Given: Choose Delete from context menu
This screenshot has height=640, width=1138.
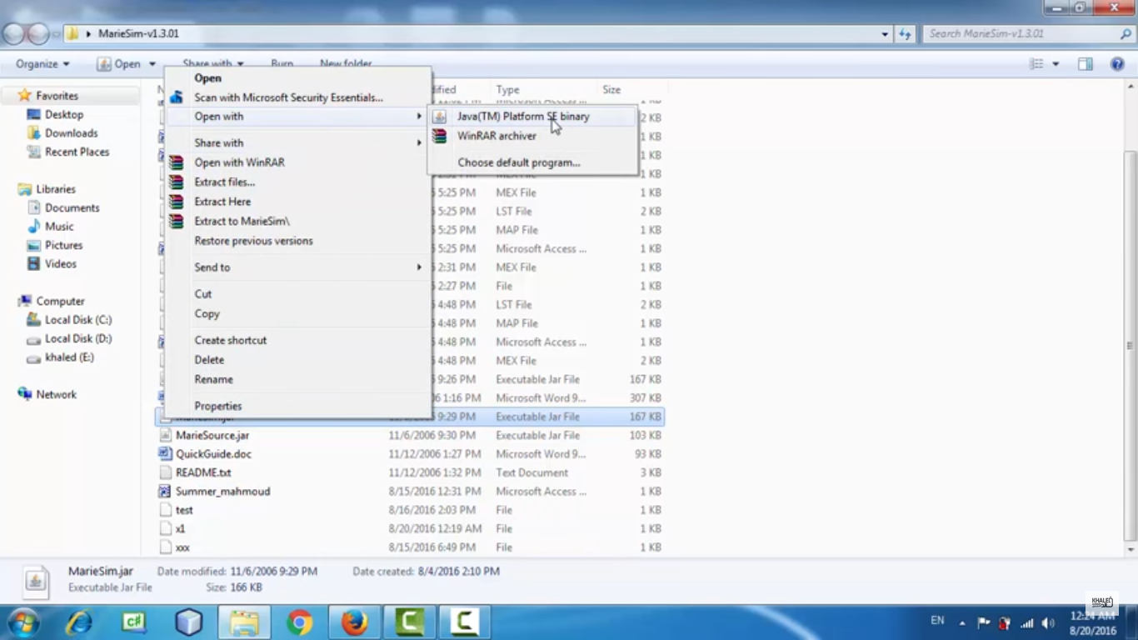Looking at the screenshot, I should (209, 360).
